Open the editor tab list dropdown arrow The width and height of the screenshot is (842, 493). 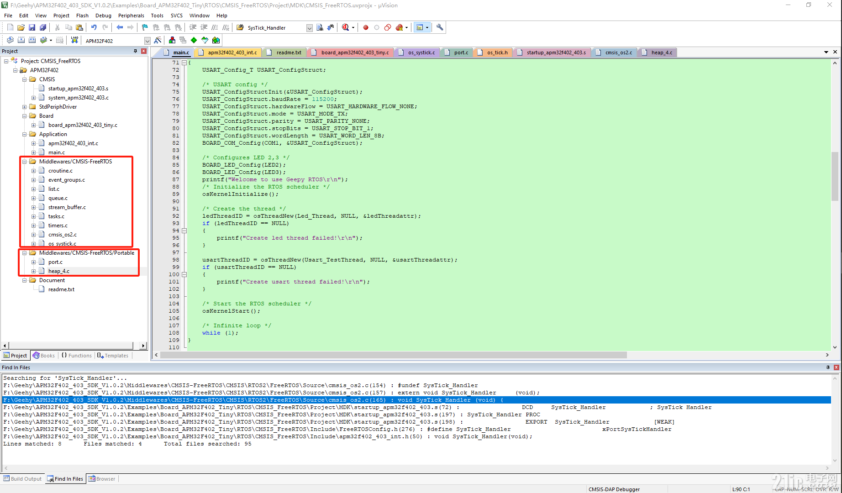[x=826, y=52]
